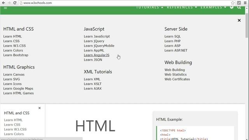This screenshot has width=249, height=140.
Task: Open Learn XML tutorial link
Action: pyautogui.click(x=92, y=79)
